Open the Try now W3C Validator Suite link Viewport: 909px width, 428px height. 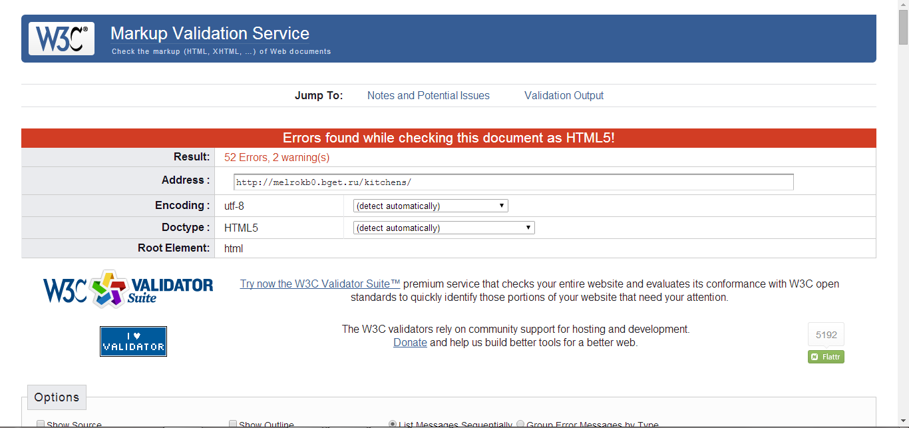click(x=320, y=284)
